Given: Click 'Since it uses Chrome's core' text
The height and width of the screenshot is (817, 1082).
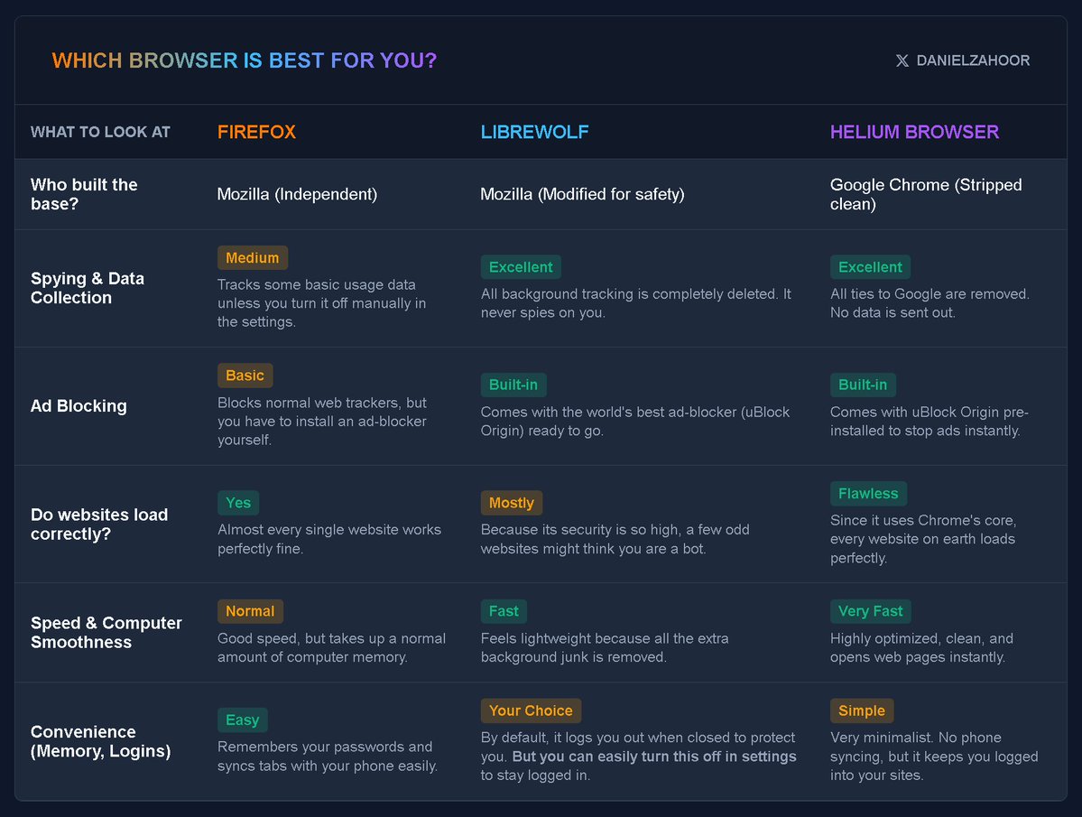Looking at the screenshot, I should [923, 539].
